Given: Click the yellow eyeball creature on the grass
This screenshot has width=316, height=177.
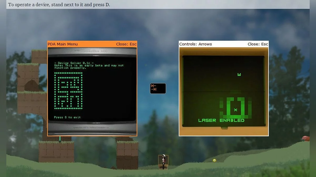Looking at the screenshot, I should (214, 160).
